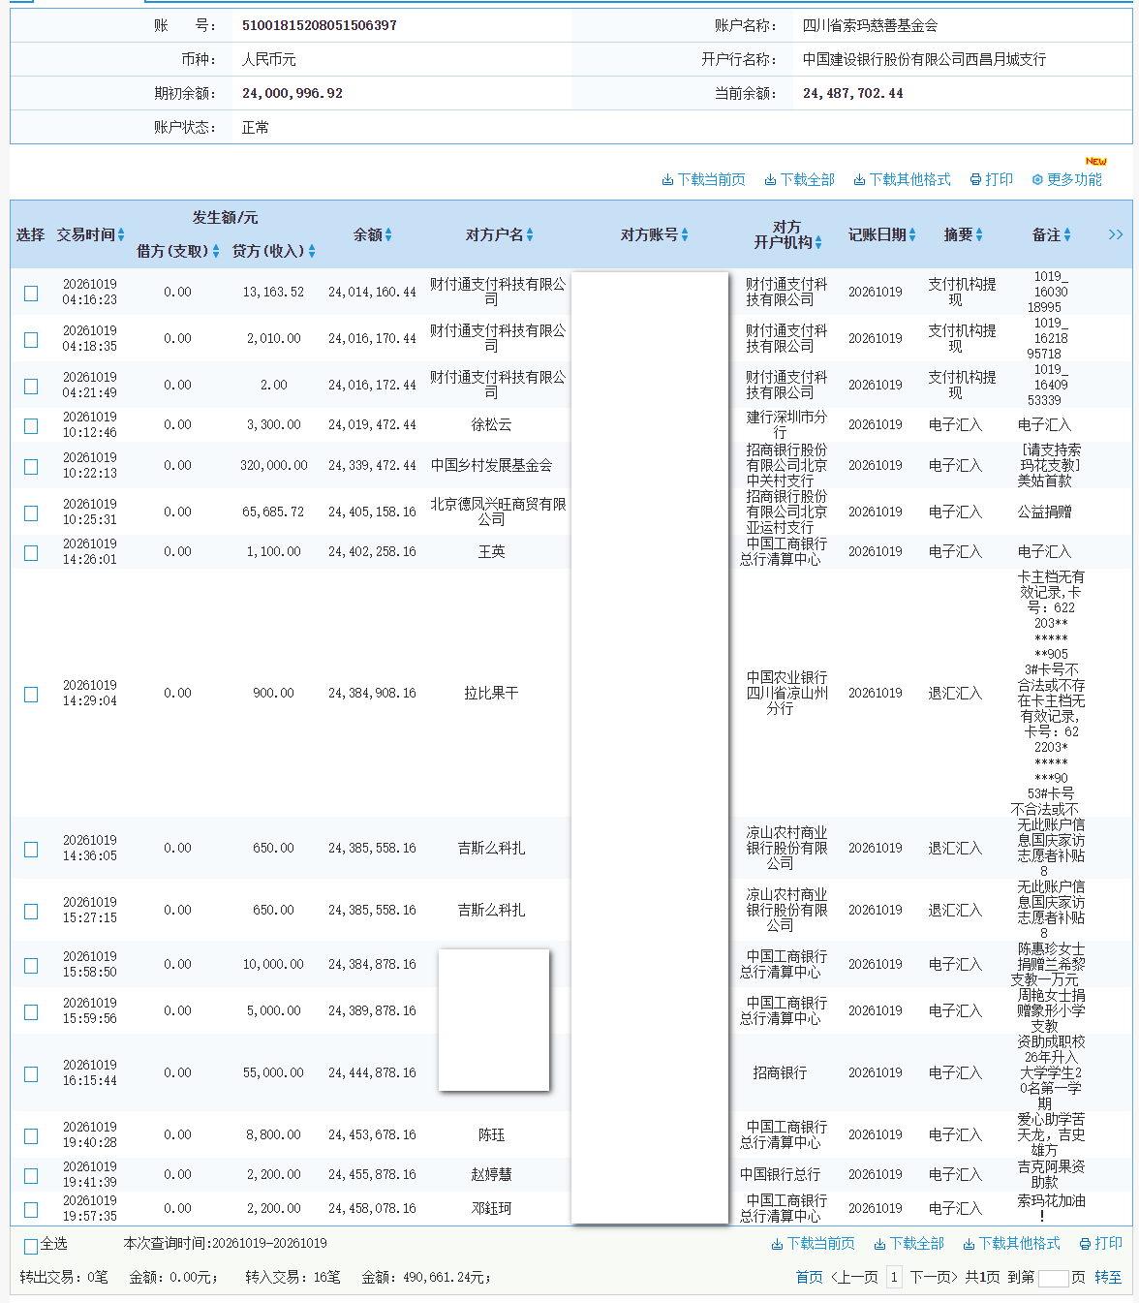The width and height of the screenshot is (1139, 1303).
Task: Open the top 下载其他格式 option
Action: [x=902, y=179]
